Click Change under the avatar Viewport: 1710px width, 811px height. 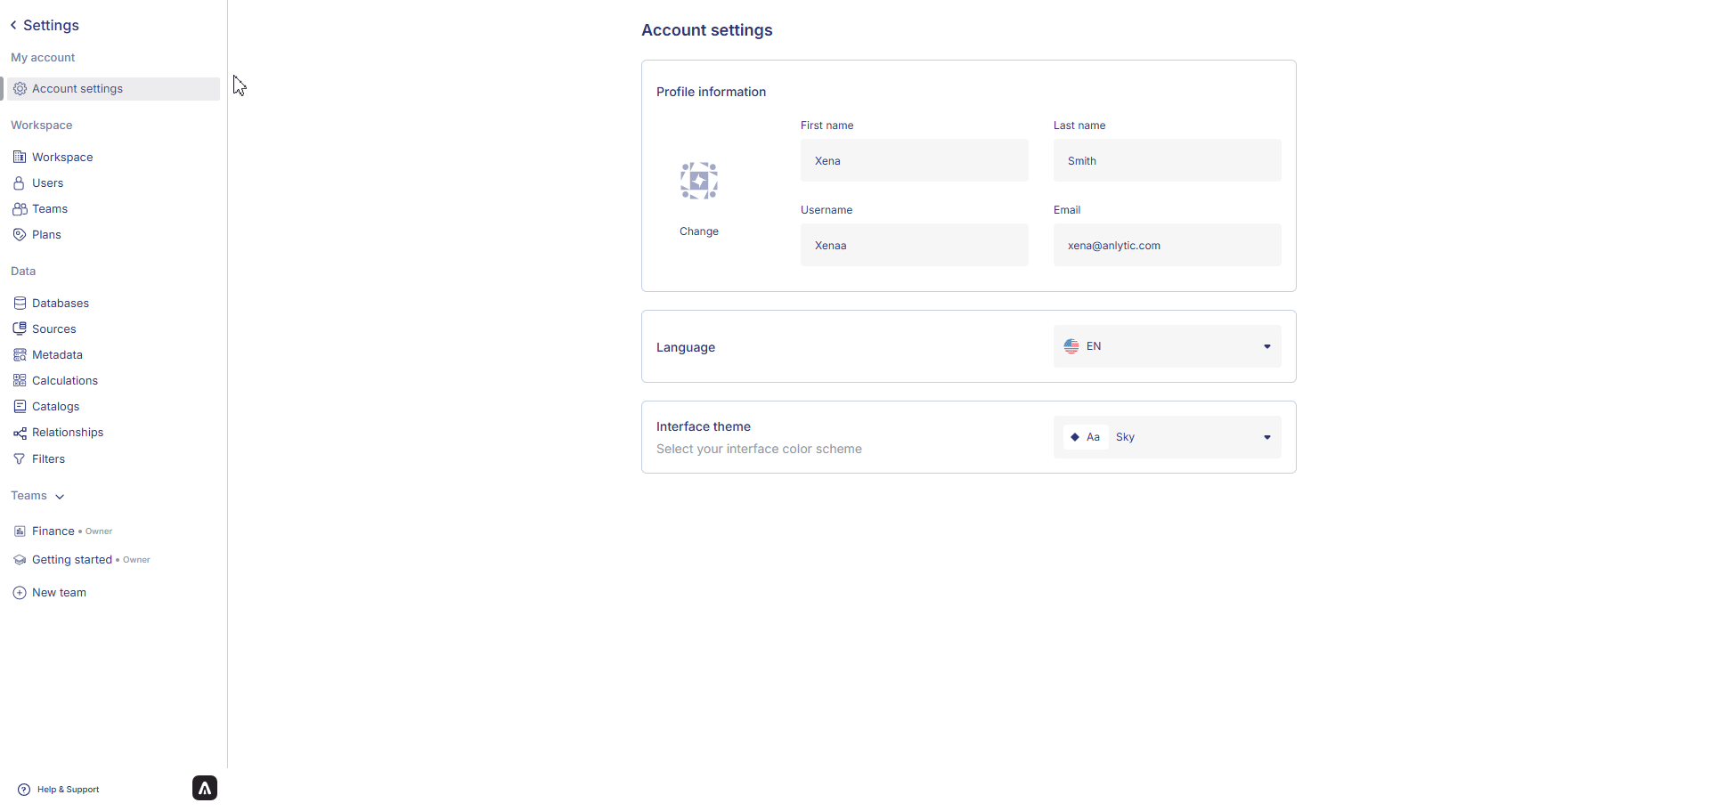(x=699, y=231)
